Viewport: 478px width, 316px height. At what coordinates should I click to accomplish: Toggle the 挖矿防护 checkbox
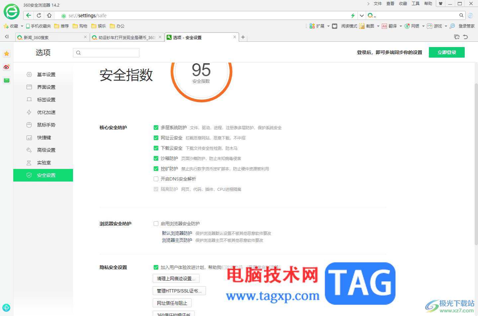tap(156, 169)
